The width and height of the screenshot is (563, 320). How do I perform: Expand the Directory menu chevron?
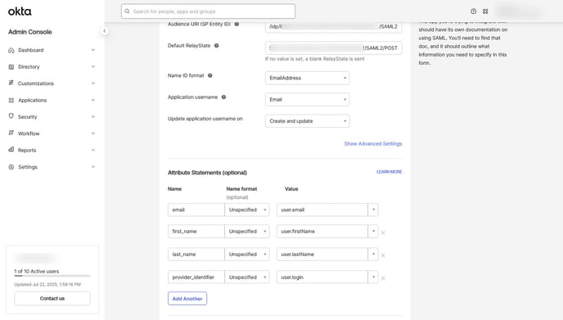[93, 67]
